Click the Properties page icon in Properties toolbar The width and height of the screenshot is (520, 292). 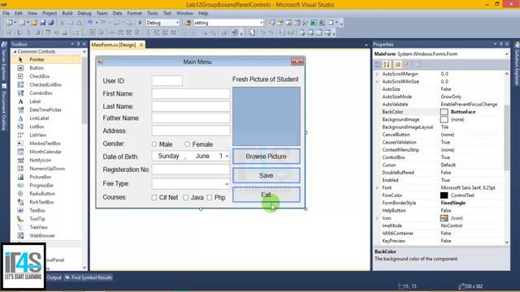pyautogui.click(x=418, y=64)
